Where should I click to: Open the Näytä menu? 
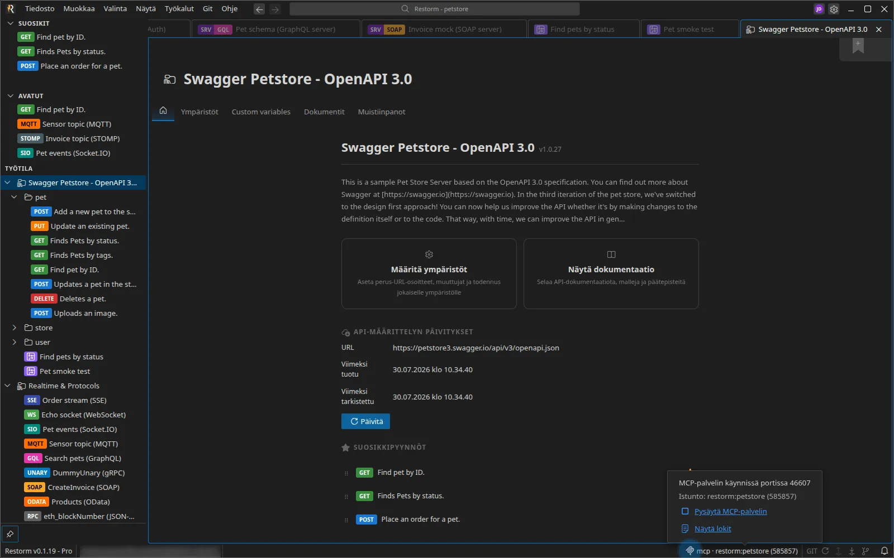coord(146,9)
